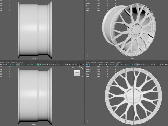Click highlighted smooth shade icon, wheel-face panel
This screenshot has height=126, width=168.
coord(137,64)
